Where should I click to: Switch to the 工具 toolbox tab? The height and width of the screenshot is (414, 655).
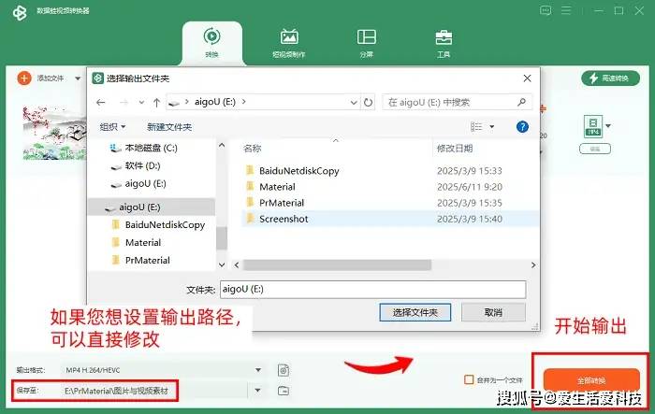pyautogui.click(x=444, y=43)
